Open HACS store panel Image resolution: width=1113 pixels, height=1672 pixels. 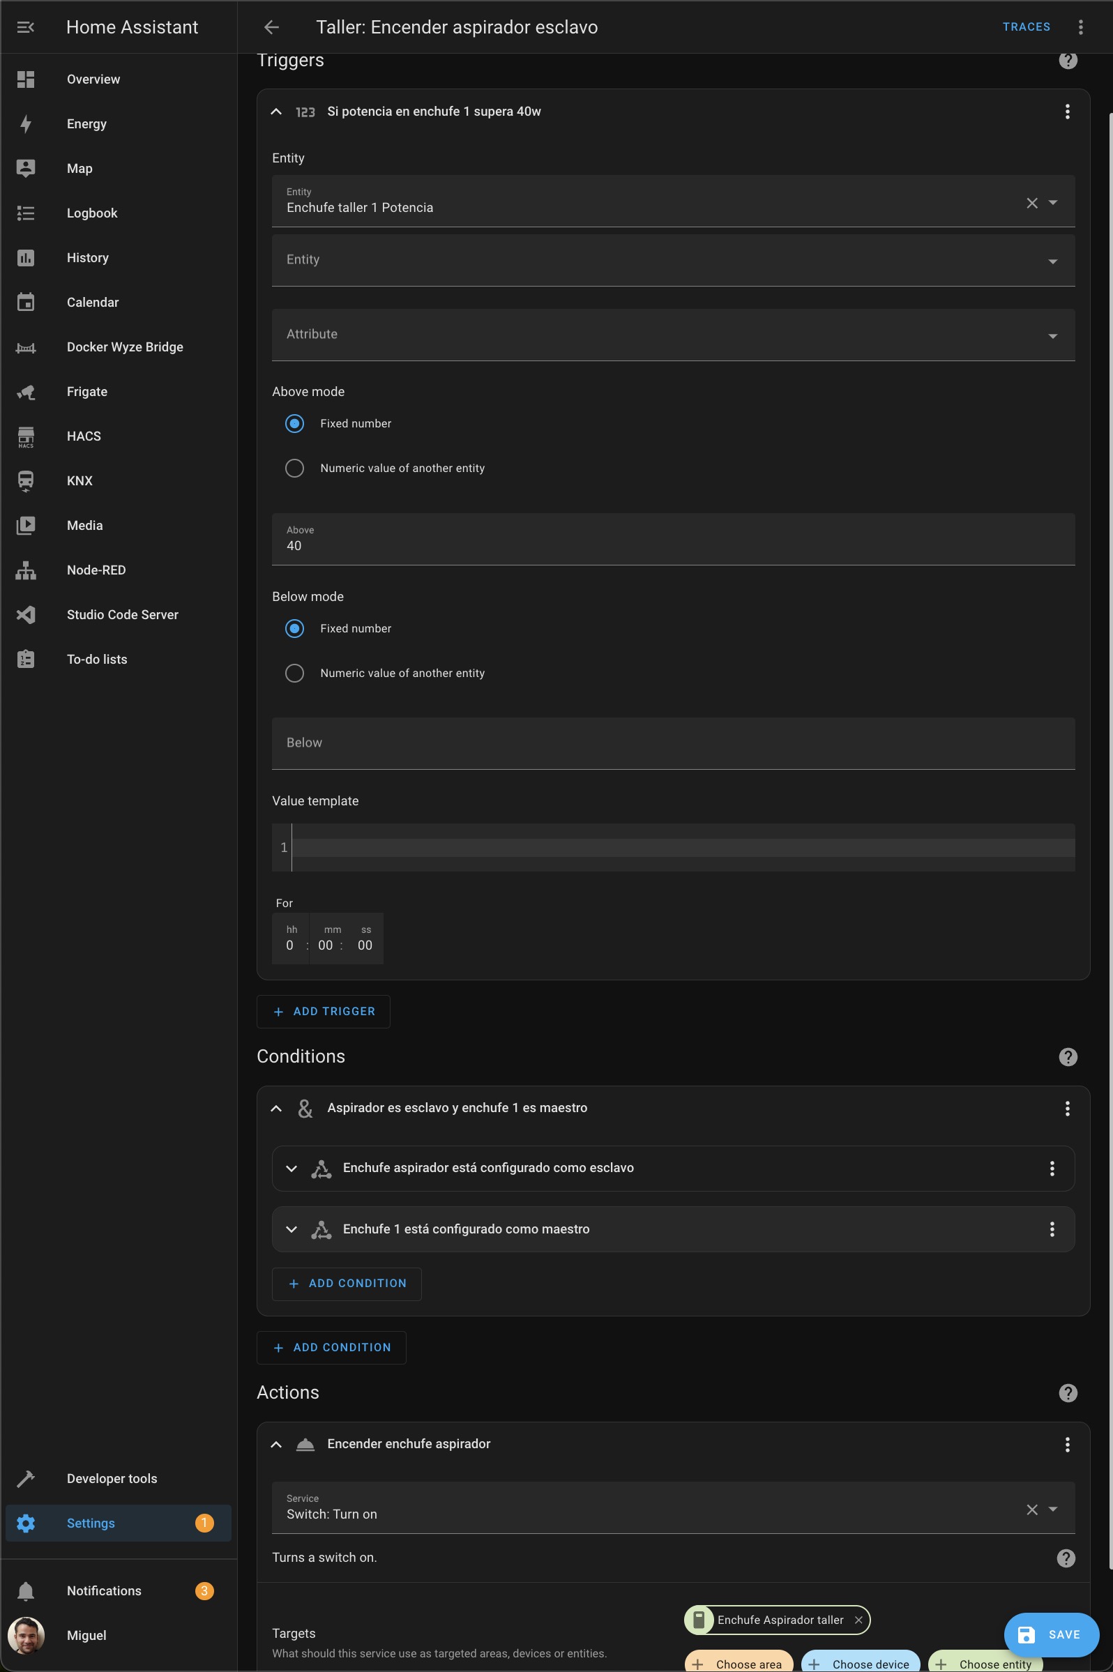click(x=119, y=436)
